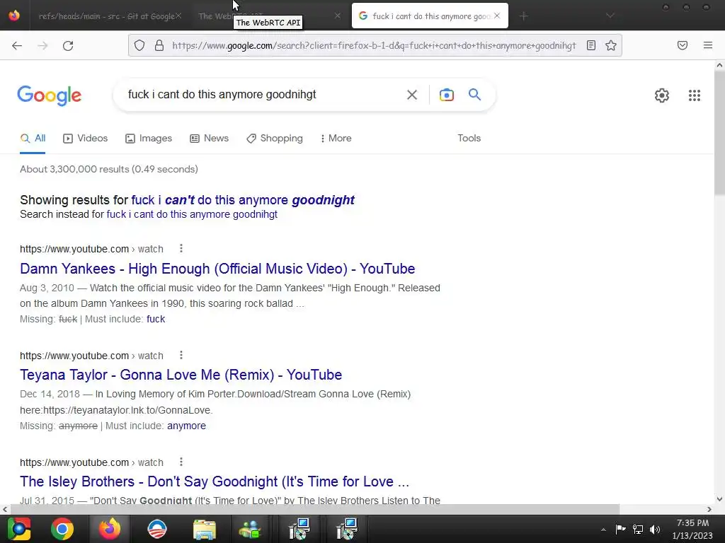The width and height of the screenshot is (725, 543).
Task: Search instead for original goodnihgt query
Action: click(192, 214)
